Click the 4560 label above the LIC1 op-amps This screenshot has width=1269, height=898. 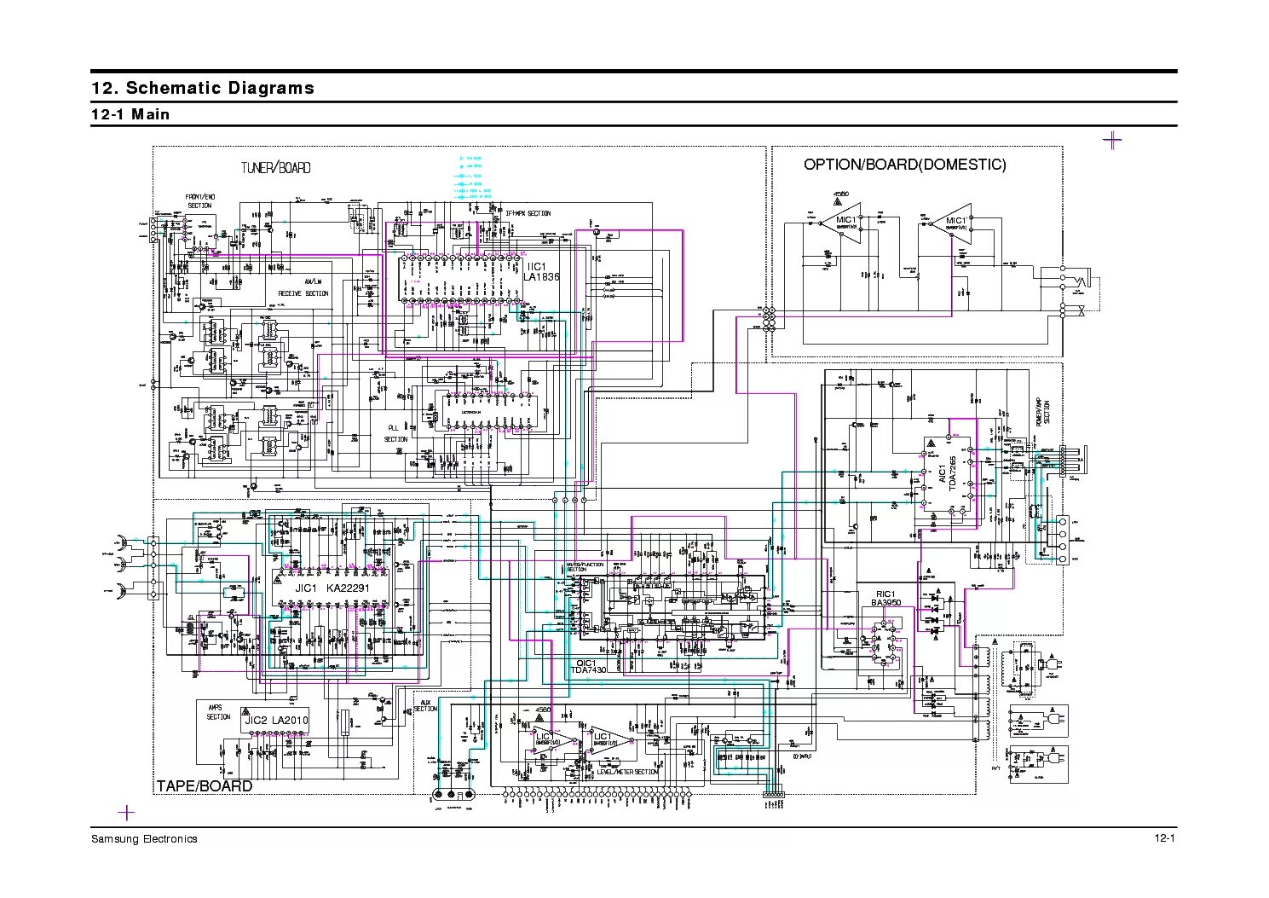pyautogui.click(x=542, y=710)
